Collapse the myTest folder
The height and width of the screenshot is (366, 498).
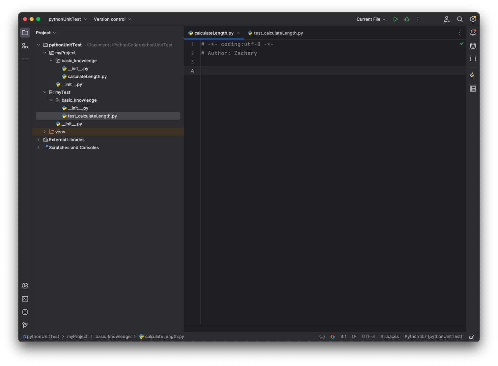[45, 92]
